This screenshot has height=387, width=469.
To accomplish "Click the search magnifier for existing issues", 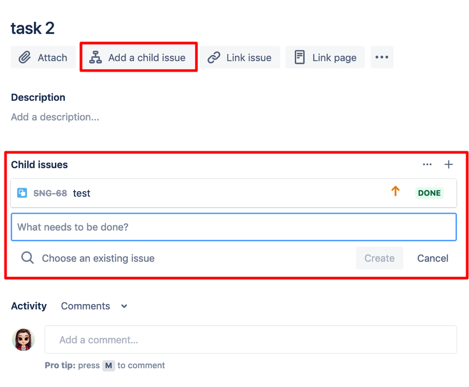I will (27, 258).
